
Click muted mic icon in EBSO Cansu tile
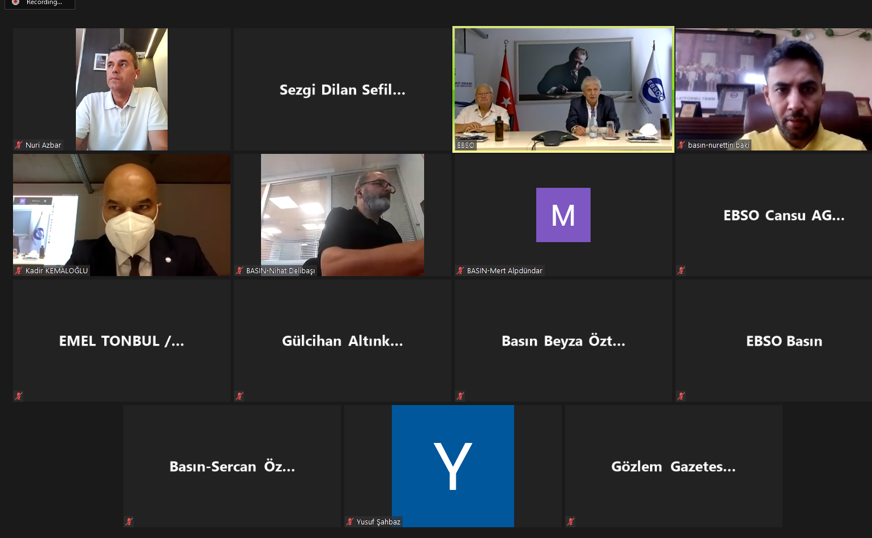click(681, 271)
